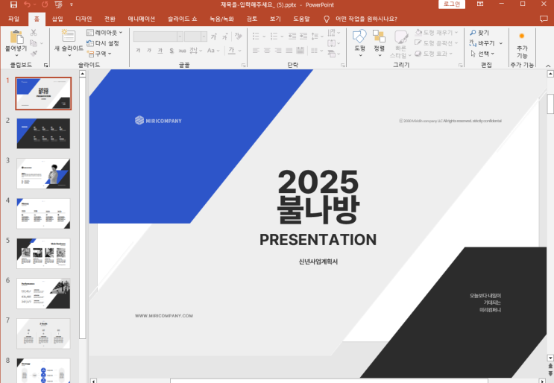Open the Select dropdown in Editing group
The width and height of the screenshot is (554, 383).
(482, 54)
